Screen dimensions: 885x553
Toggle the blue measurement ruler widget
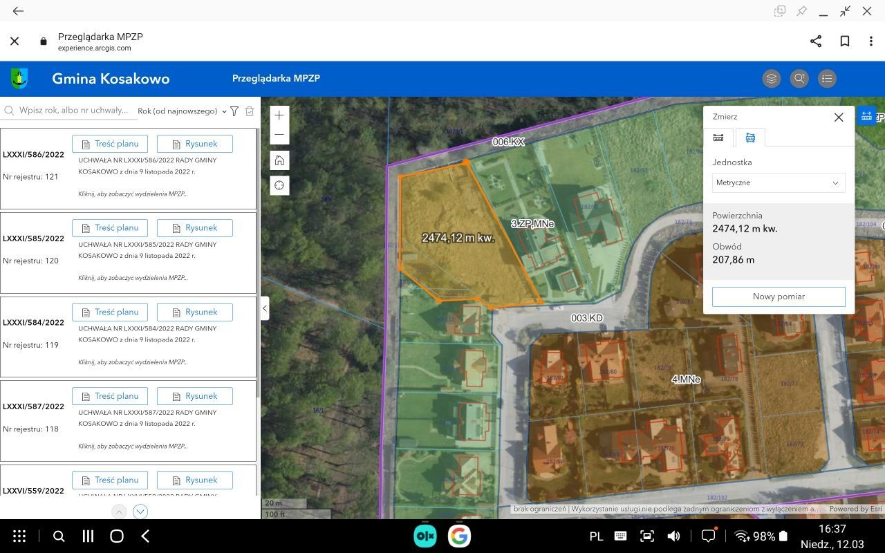pos(866,116)
